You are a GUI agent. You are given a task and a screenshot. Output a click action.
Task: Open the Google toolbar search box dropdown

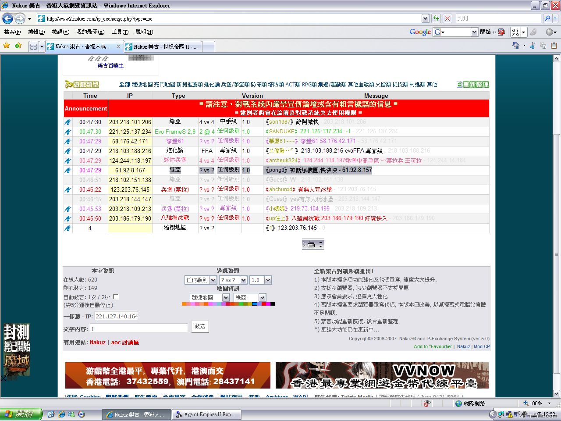tap(474, 32)
